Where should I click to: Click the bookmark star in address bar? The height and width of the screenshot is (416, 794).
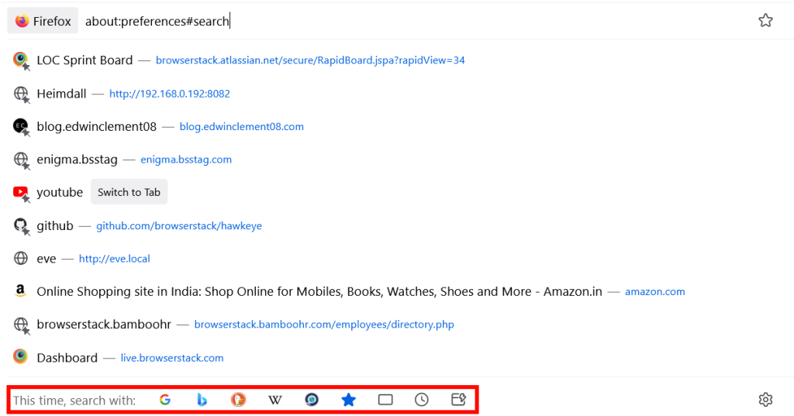click(765, 20)
